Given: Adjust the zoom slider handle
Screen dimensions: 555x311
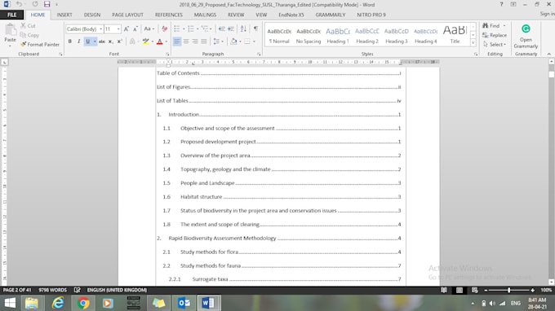Looking at the screenshot, I should [509, 290].
